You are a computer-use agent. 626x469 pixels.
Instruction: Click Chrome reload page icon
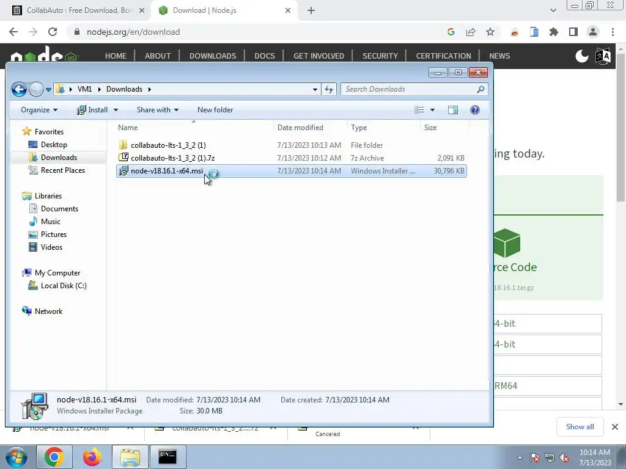tap(53, 32)
